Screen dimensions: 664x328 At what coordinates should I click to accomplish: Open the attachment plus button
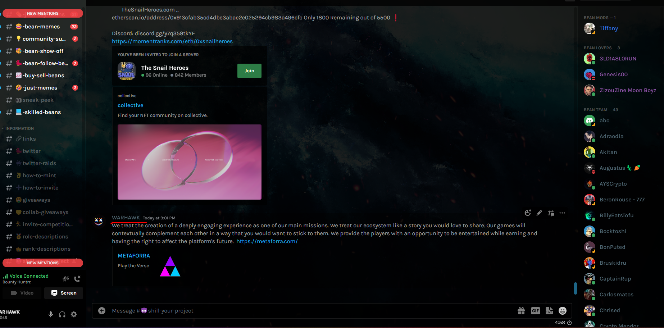click(x=102, y=311)
